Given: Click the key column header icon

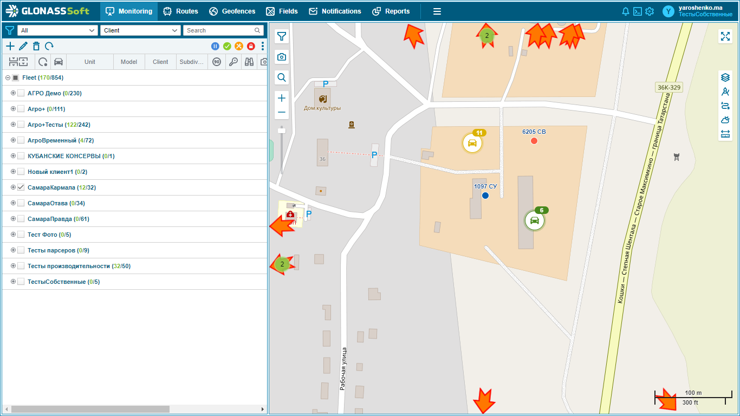Looking at the screenshot, I should coord(233,62).
